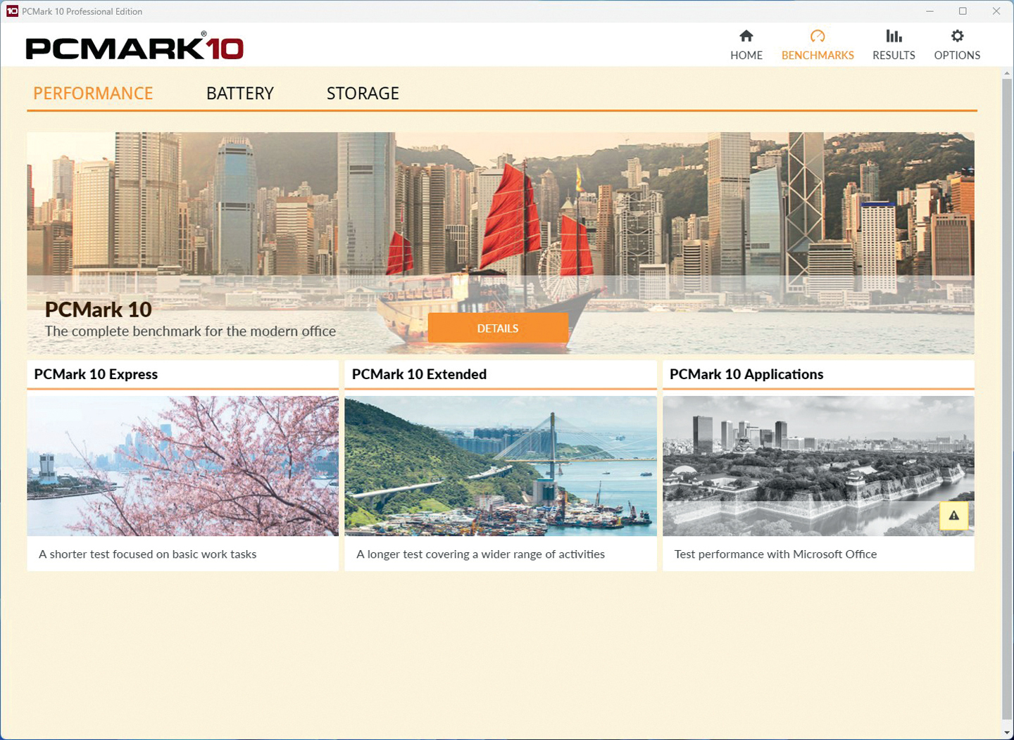Go to the Home section icon
Viewport: 1014px width, 740px height.
click(x=746, y=36)
